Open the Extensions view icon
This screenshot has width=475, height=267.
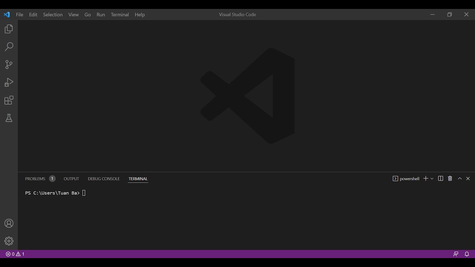coord(9,100)
